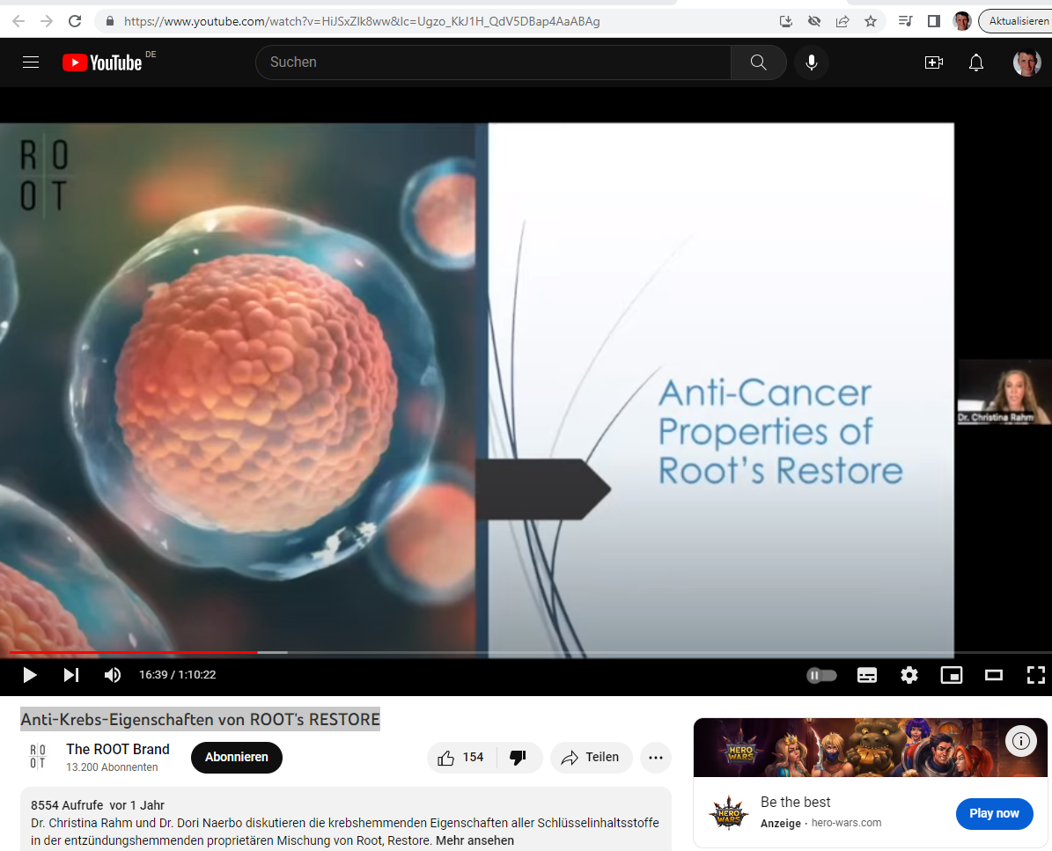
Task: Reload the page with the refresh icon
Action: pyautogui.click(x=75, y=21)
